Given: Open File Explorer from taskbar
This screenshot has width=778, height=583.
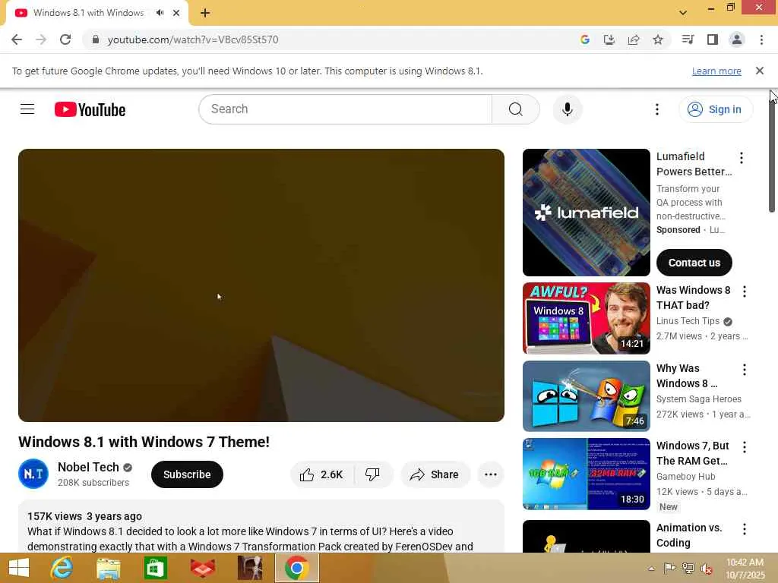Looking at the screenshot, I should 108,568.
